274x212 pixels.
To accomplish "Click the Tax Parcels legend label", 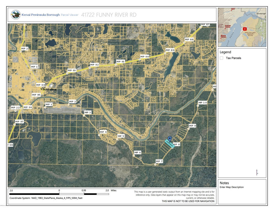I will coord(233,58).
